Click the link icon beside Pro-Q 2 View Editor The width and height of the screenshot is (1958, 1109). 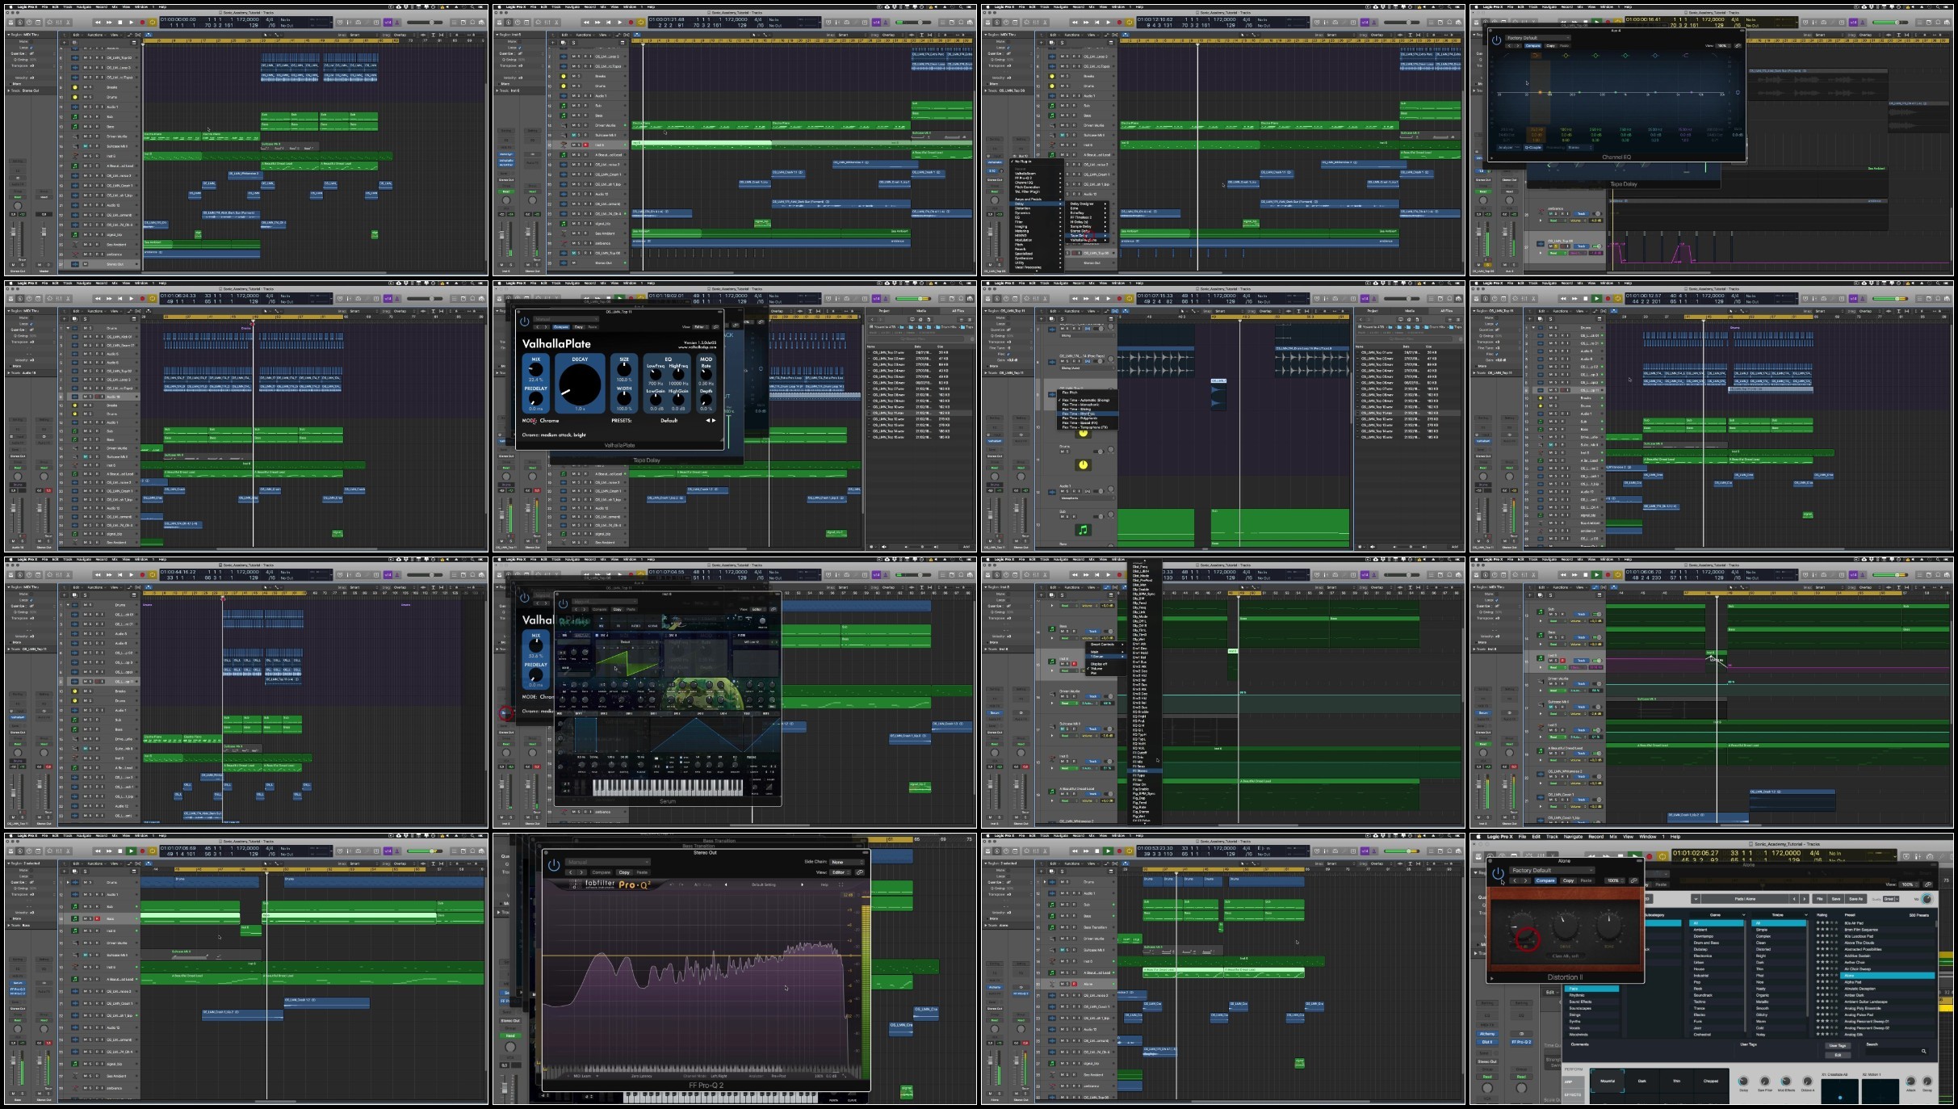point(860,872)
